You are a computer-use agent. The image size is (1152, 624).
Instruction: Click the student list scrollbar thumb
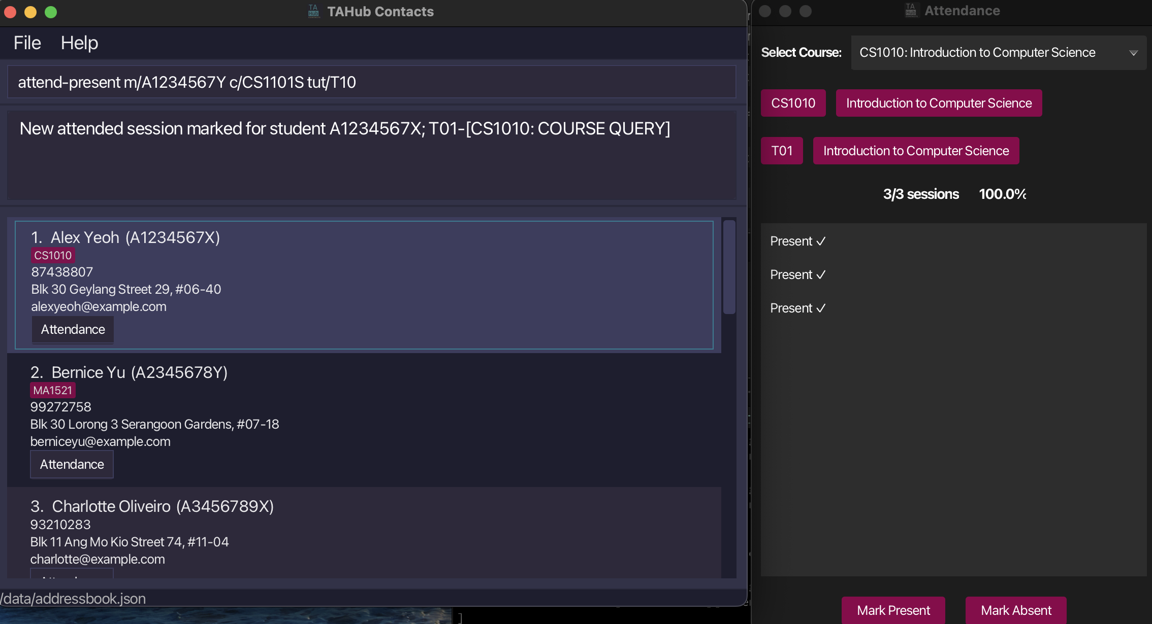[x=729, y=267]
